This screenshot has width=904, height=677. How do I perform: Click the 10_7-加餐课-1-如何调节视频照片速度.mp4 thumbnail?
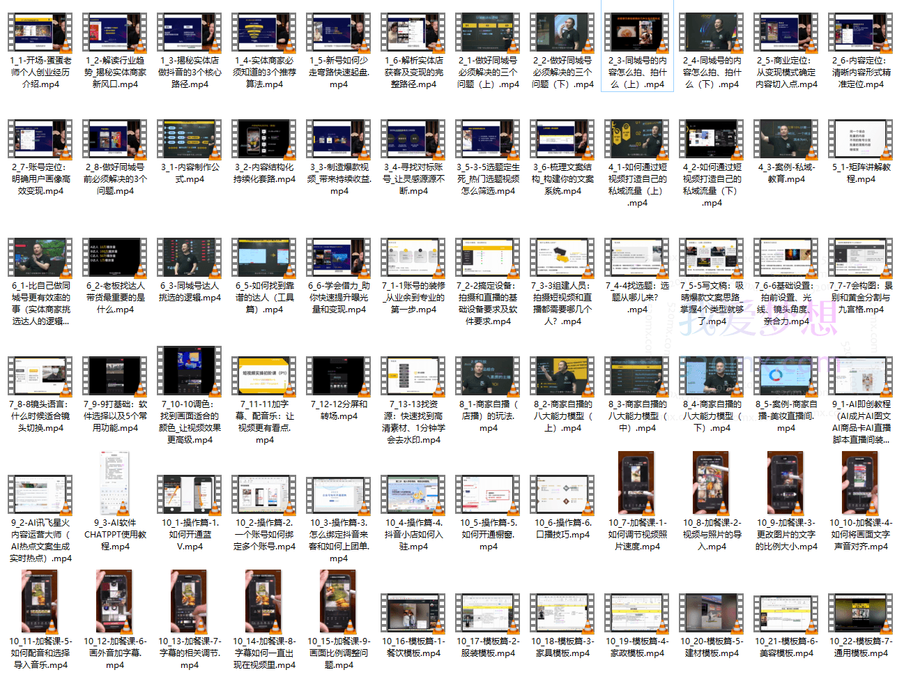[x=637, y=483]
